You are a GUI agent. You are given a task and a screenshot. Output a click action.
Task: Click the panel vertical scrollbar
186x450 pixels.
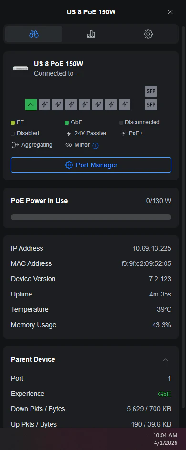[x=184, y=217]
